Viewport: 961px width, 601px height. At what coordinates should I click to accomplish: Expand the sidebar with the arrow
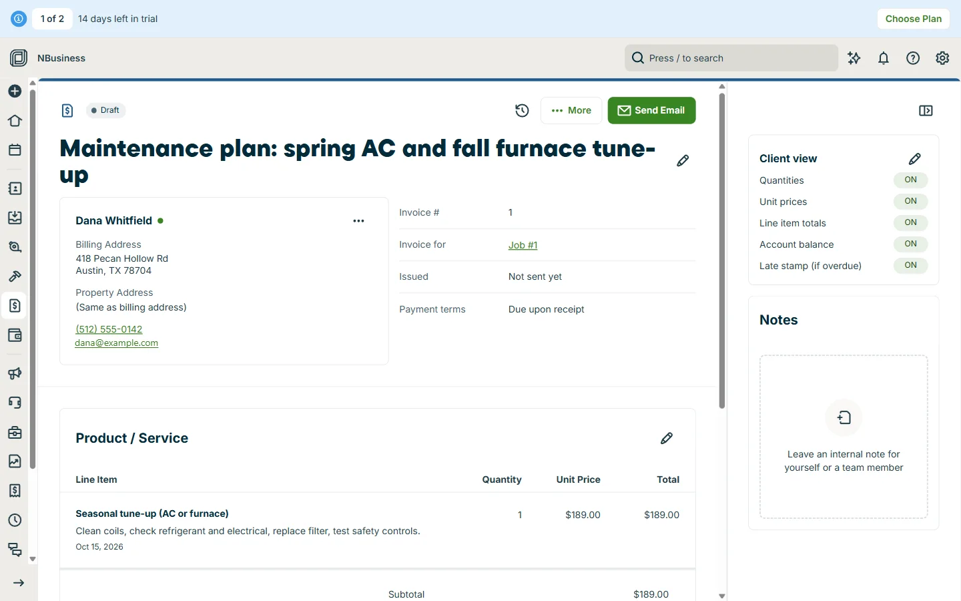coord(19,583)
